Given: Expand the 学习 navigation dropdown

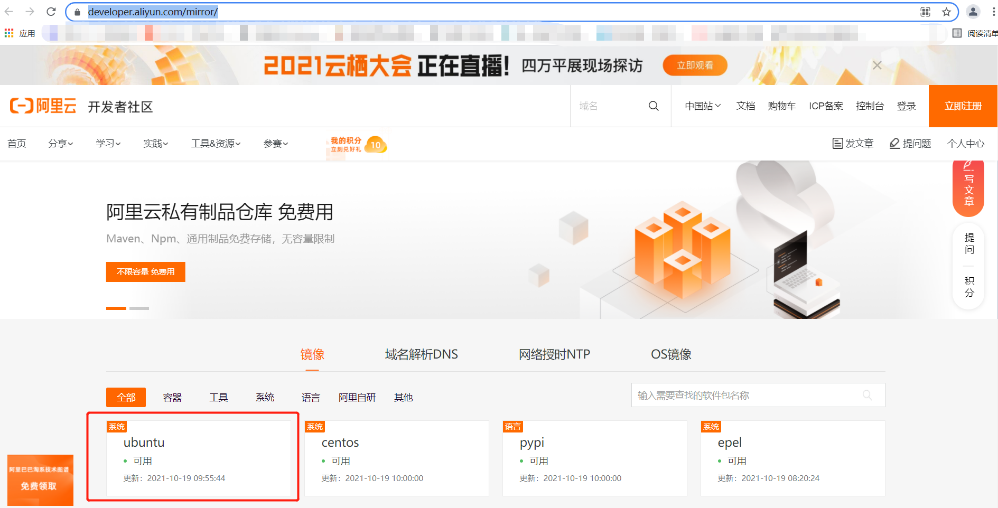Looking at the screenshot, I should coord(108,144).
